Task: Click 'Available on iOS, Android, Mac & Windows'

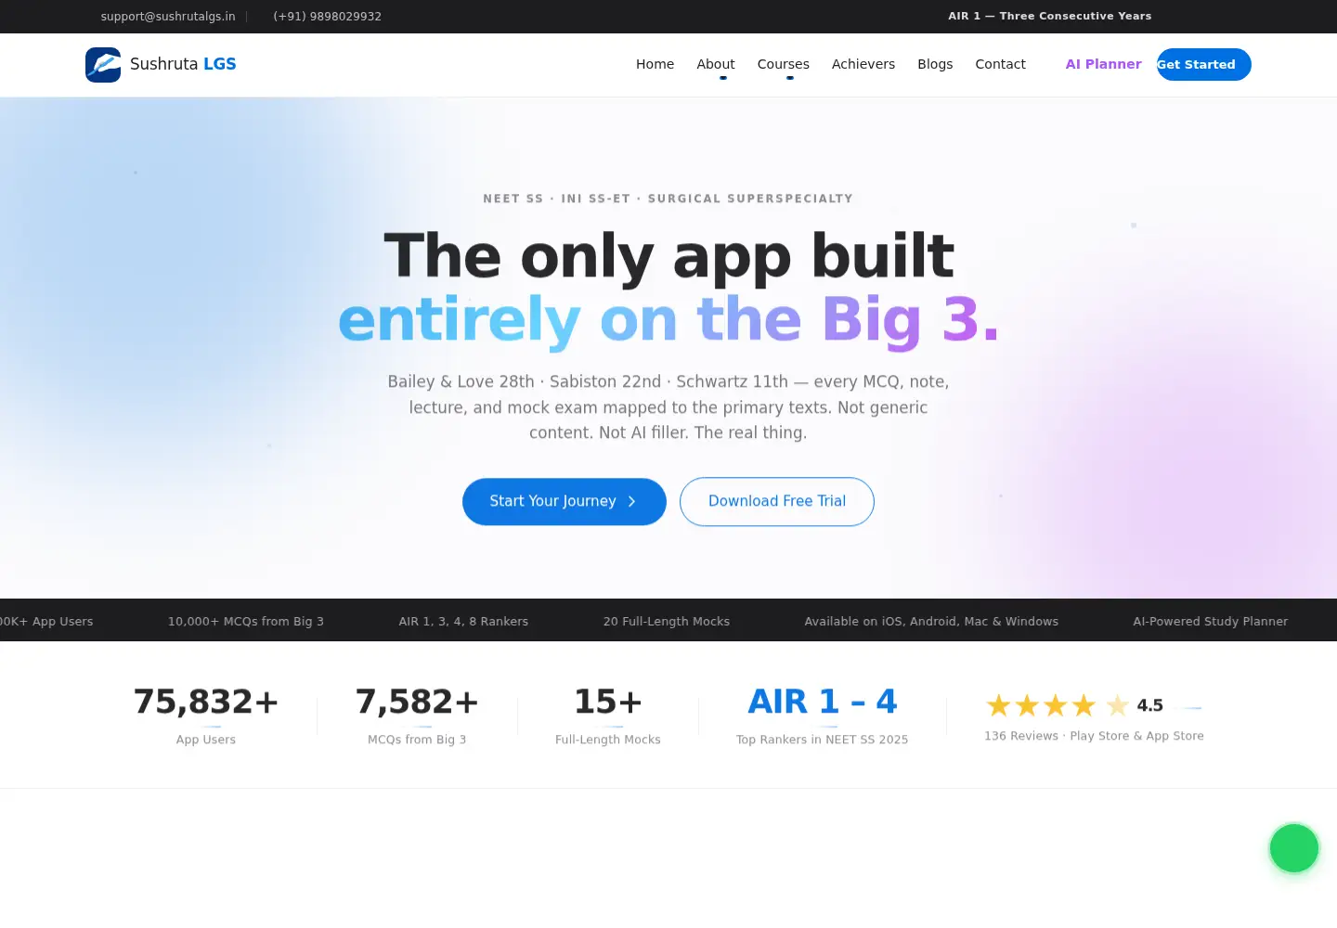Action: tap(931, 622)
